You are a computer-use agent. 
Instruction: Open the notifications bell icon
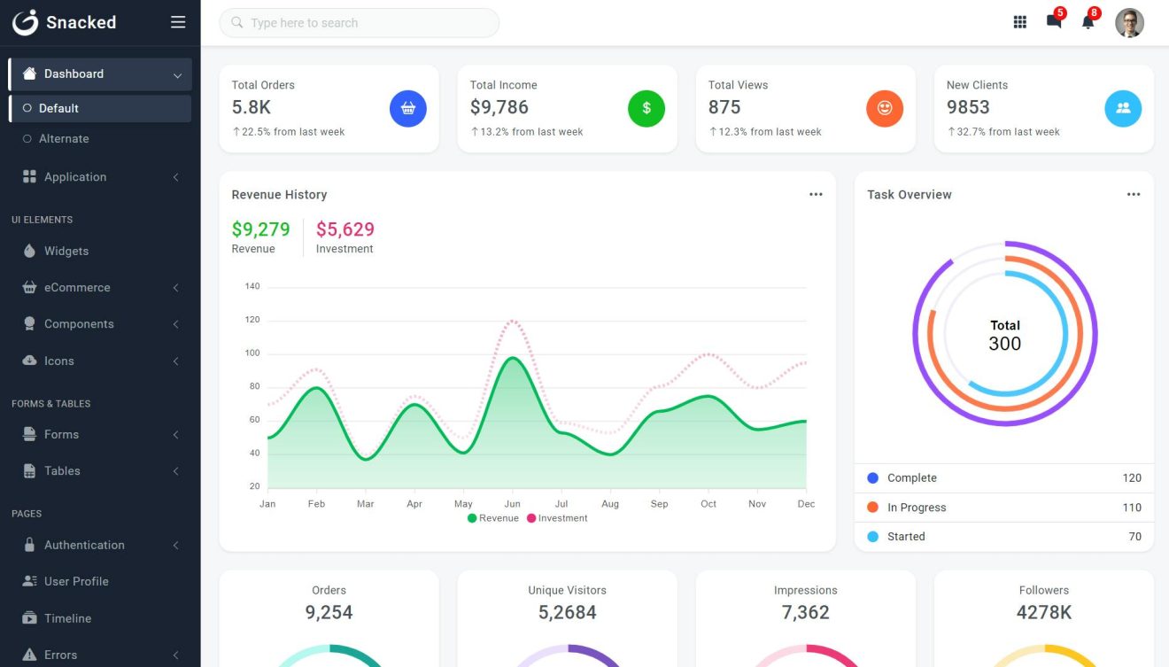[1088, 22]
